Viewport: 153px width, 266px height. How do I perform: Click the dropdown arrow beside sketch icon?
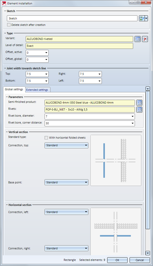coord(146,18)
